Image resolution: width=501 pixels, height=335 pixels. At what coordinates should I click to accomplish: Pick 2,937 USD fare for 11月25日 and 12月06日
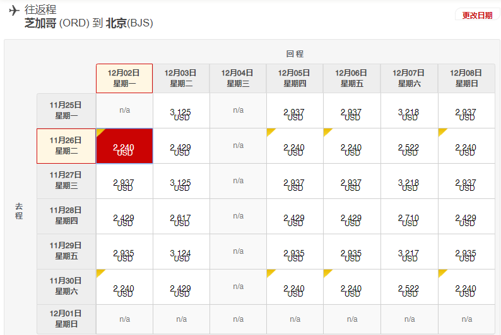tap(352, 111)
